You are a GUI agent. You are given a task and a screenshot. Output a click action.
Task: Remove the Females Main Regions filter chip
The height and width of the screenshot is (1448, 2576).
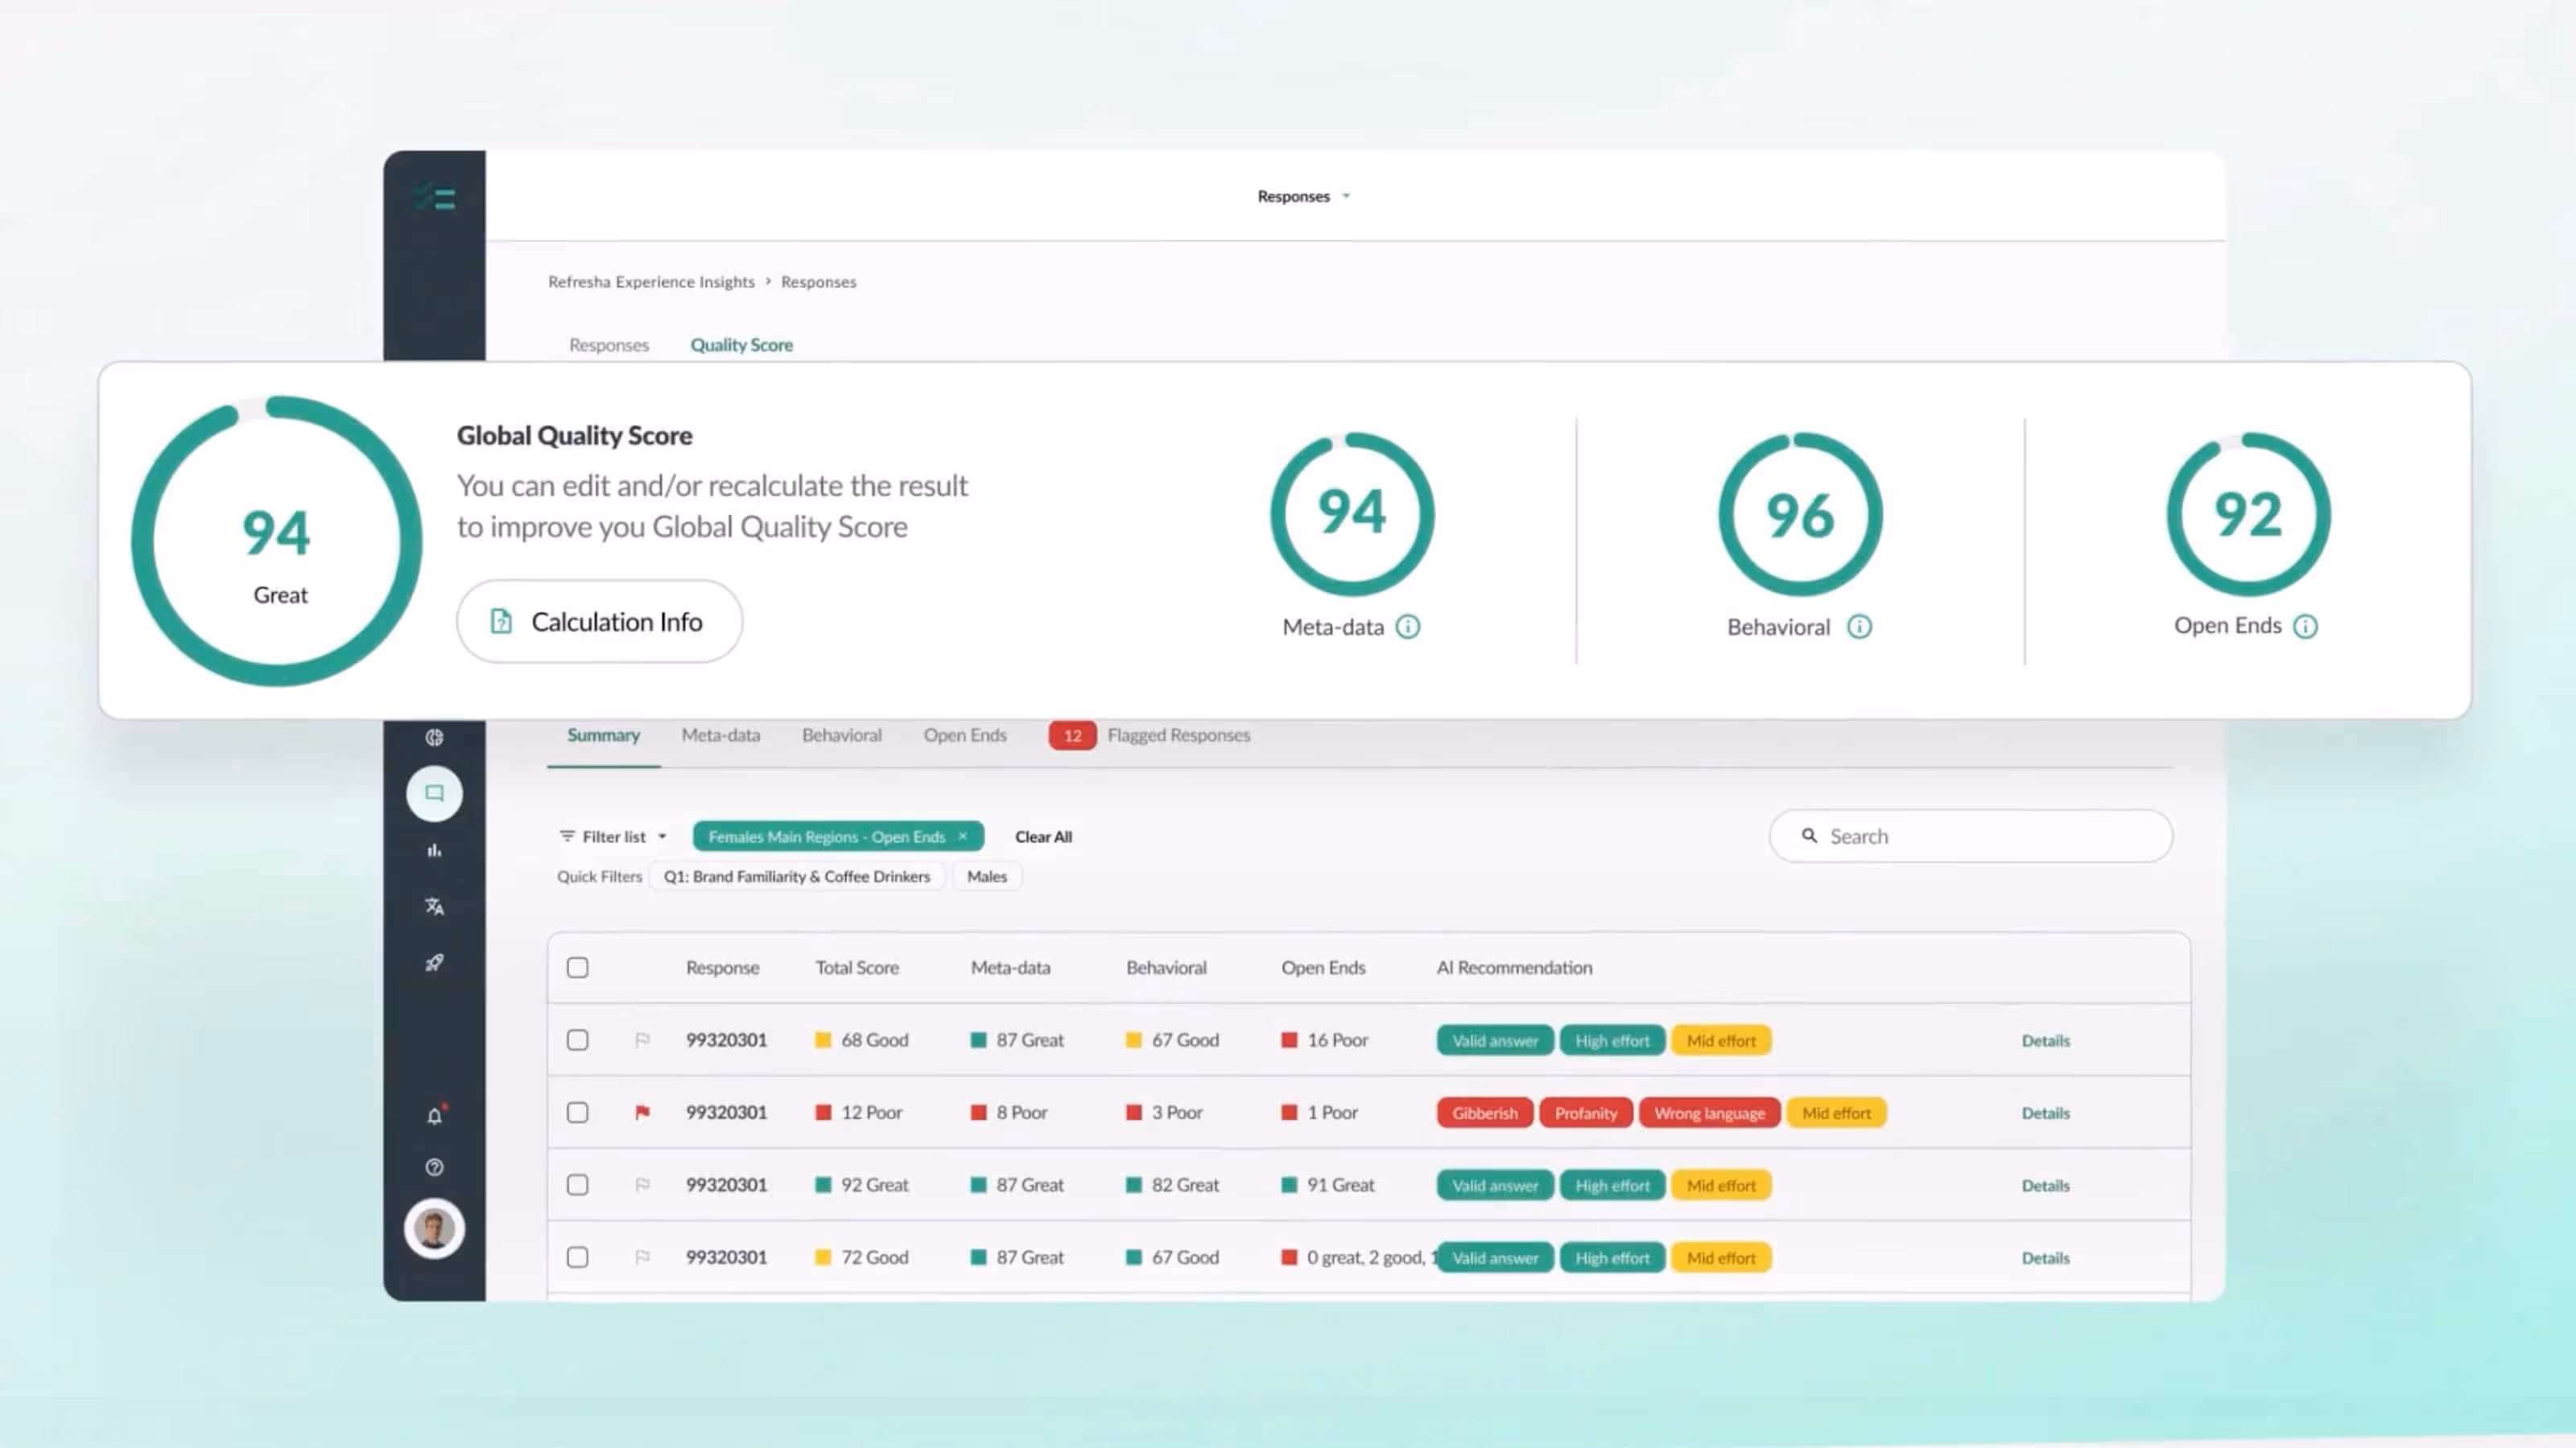click(962, 837)
